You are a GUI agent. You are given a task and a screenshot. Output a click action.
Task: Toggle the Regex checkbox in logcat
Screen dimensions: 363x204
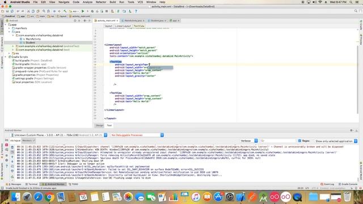(300, 141)
